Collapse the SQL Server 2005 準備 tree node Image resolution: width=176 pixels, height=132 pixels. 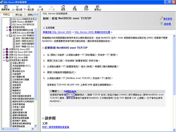pyautogui.click(x=7, y=36)
